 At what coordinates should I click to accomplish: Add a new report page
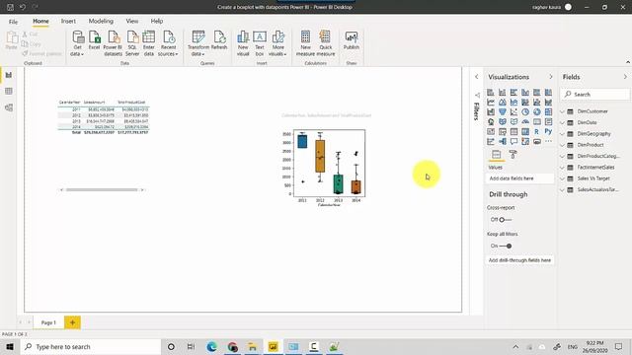(72, 322)
